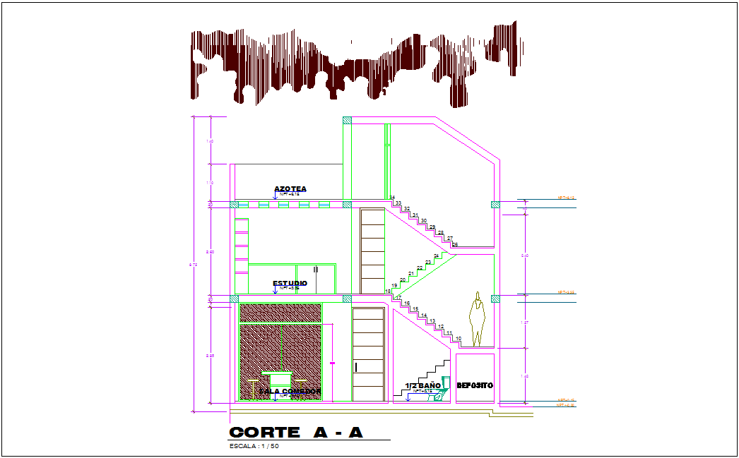
Task: Select the CORTE A - A title
Action: [296, 433]
